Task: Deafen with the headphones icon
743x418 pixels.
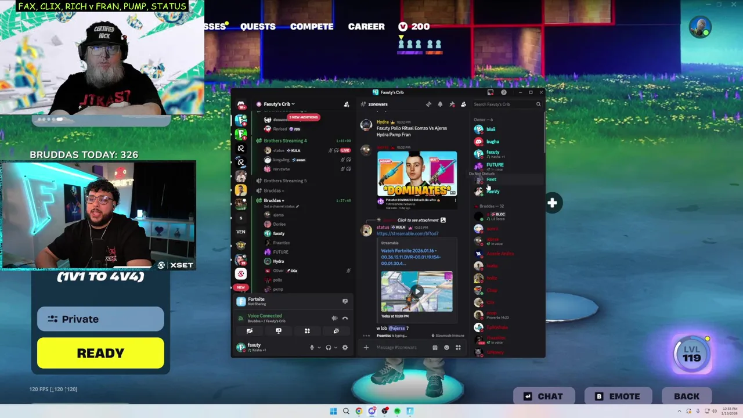Action: click(x=328, y=348)
